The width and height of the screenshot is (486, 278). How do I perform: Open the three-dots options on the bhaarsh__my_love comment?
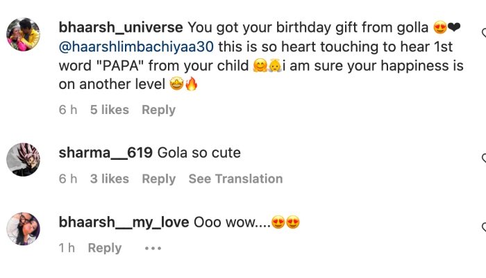click(153, 248)
